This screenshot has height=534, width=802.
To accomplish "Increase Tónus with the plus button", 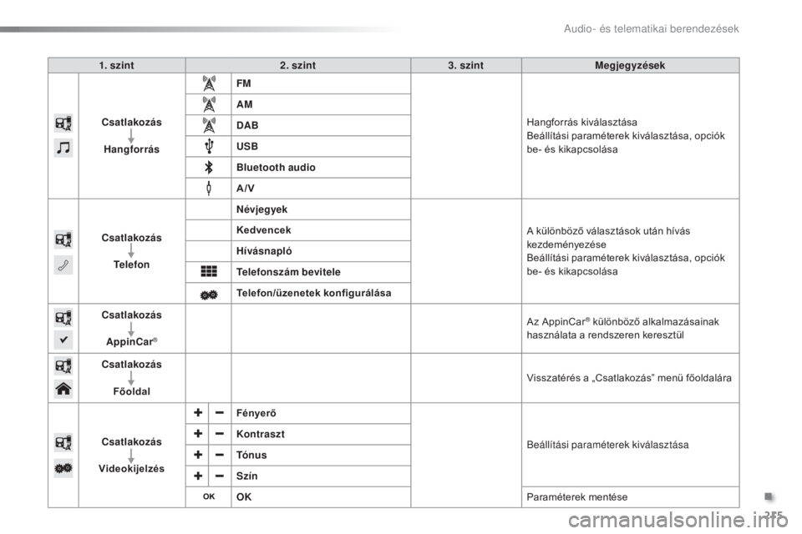I will 198,455.
